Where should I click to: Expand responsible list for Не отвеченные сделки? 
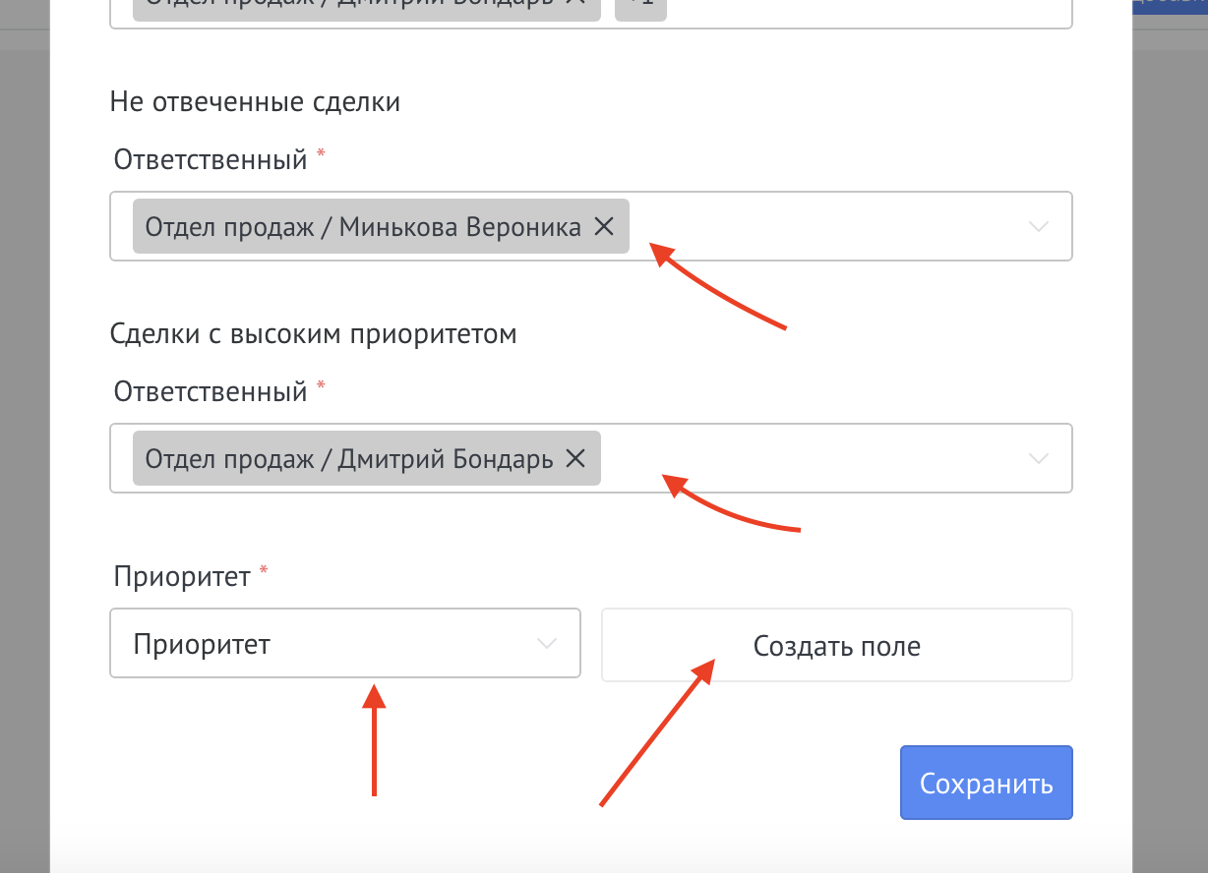[1038, 227]
